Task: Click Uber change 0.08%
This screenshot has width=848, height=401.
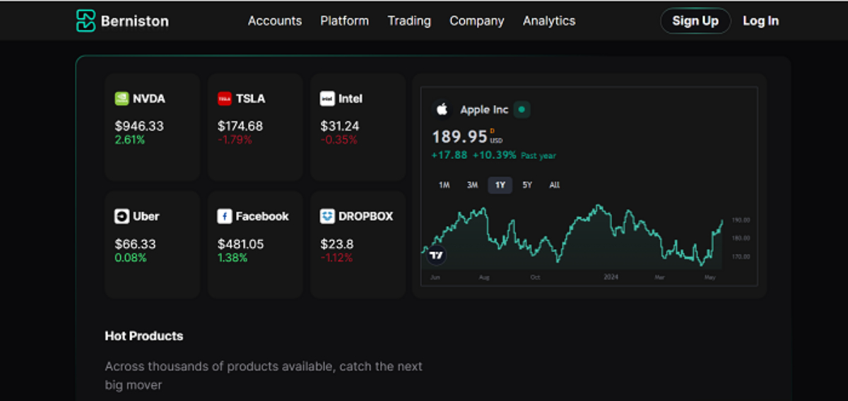Action: pyautogui.click(x=131, y=258)
